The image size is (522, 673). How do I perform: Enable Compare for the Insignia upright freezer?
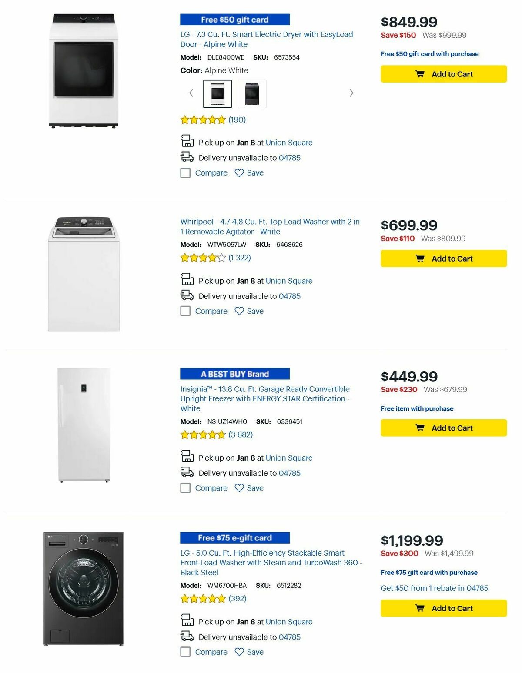(x=185, y=488)
